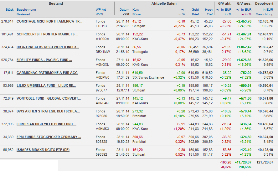Open ComStage MSCI North America fund details
Screen dimensions: 278x171
point(49,21)
